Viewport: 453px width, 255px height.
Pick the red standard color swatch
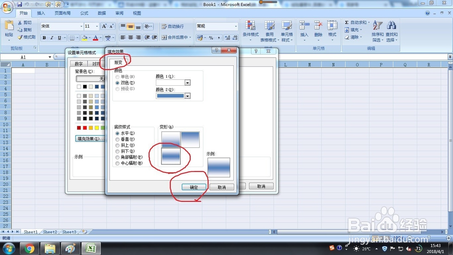pyautogui.click(x=85, y=128)
